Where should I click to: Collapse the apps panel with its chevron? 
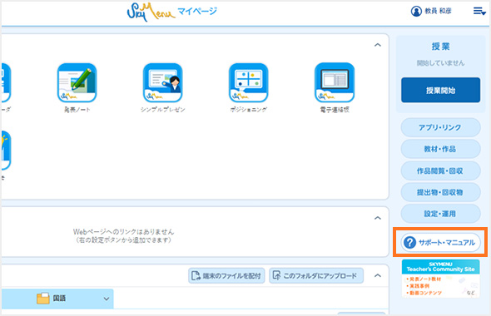click(378, 45)
